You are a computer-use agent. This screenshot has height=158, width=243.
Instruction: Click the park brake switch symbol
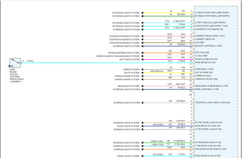point(15,63)
